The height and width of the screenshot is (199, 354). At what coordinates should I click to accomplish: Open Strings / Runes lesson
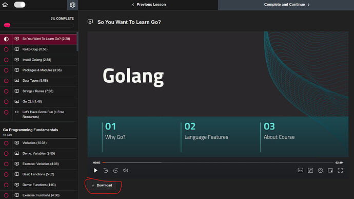click(38, 91)
